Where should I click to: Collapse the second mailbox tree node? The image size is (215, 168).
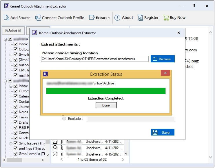5,81
